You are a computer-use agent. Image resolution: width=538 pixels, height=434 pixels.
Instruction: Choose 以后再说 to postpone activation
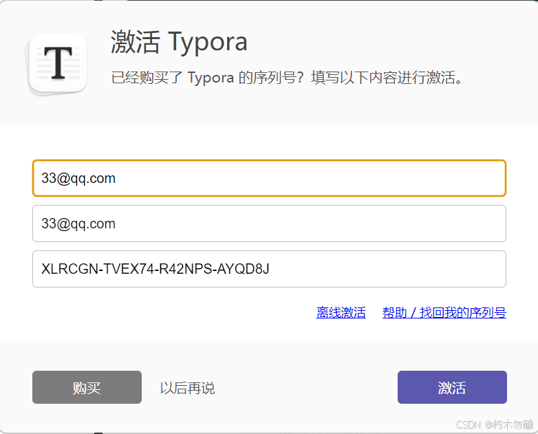coord(187,388)
